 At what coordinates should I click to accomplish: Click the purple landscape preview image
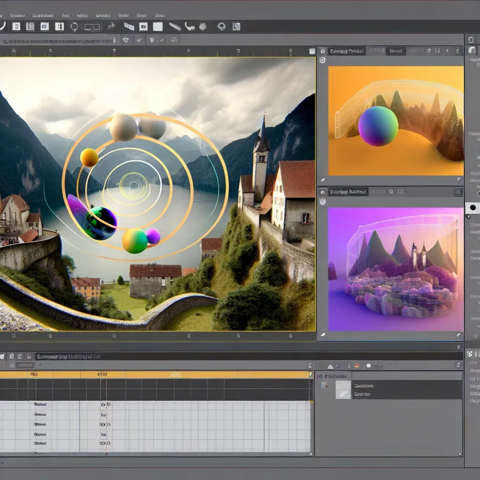pos(396,270)
